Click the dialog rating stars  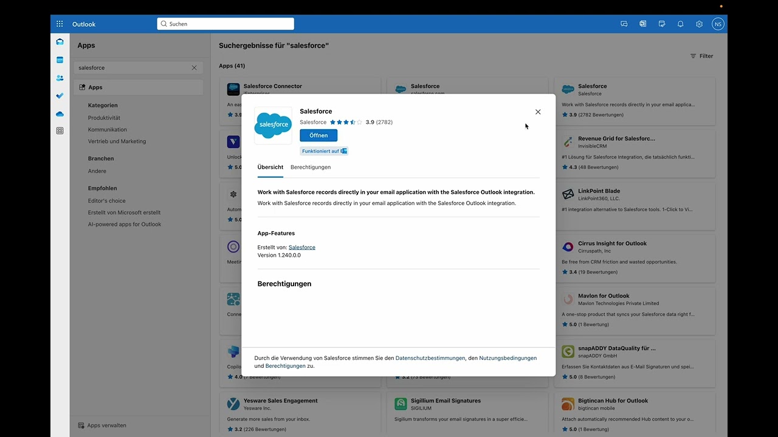(x=346, y=122)
